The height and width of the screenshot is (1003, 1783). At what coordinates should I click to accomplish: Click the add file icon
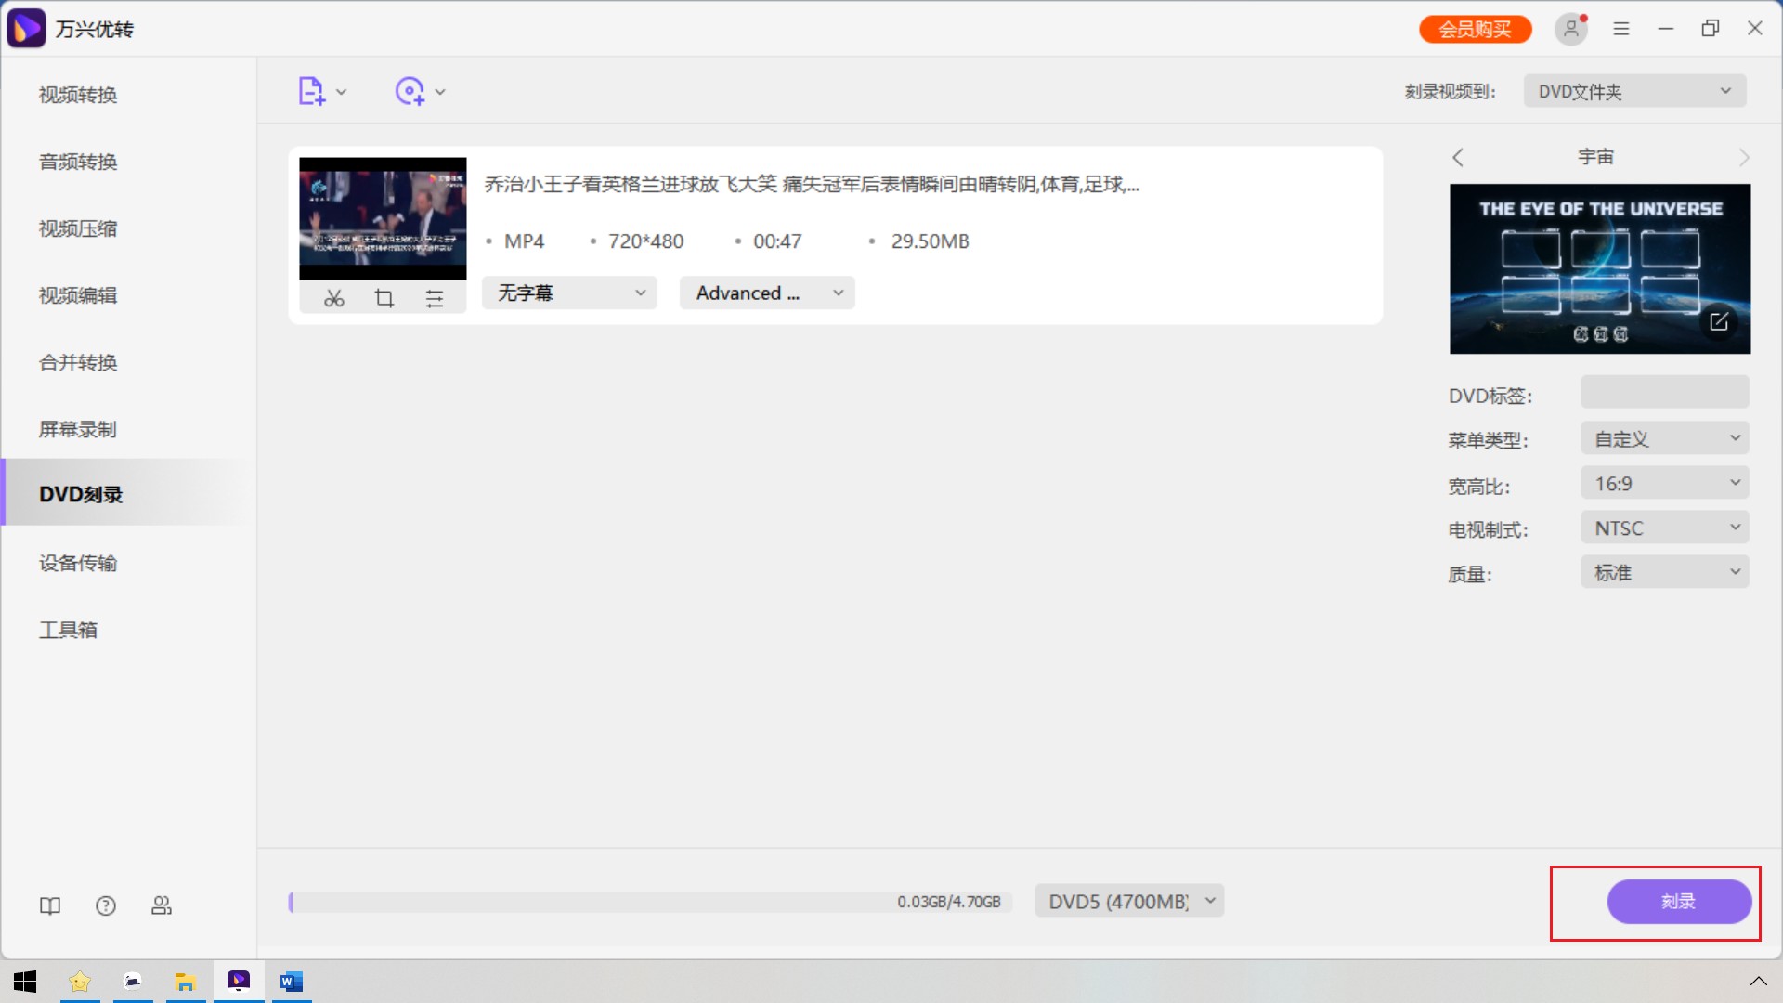coord(311,91)
